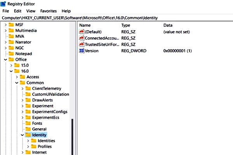Expand the NGC key
The image size is (233, 155).
(6, 48)
